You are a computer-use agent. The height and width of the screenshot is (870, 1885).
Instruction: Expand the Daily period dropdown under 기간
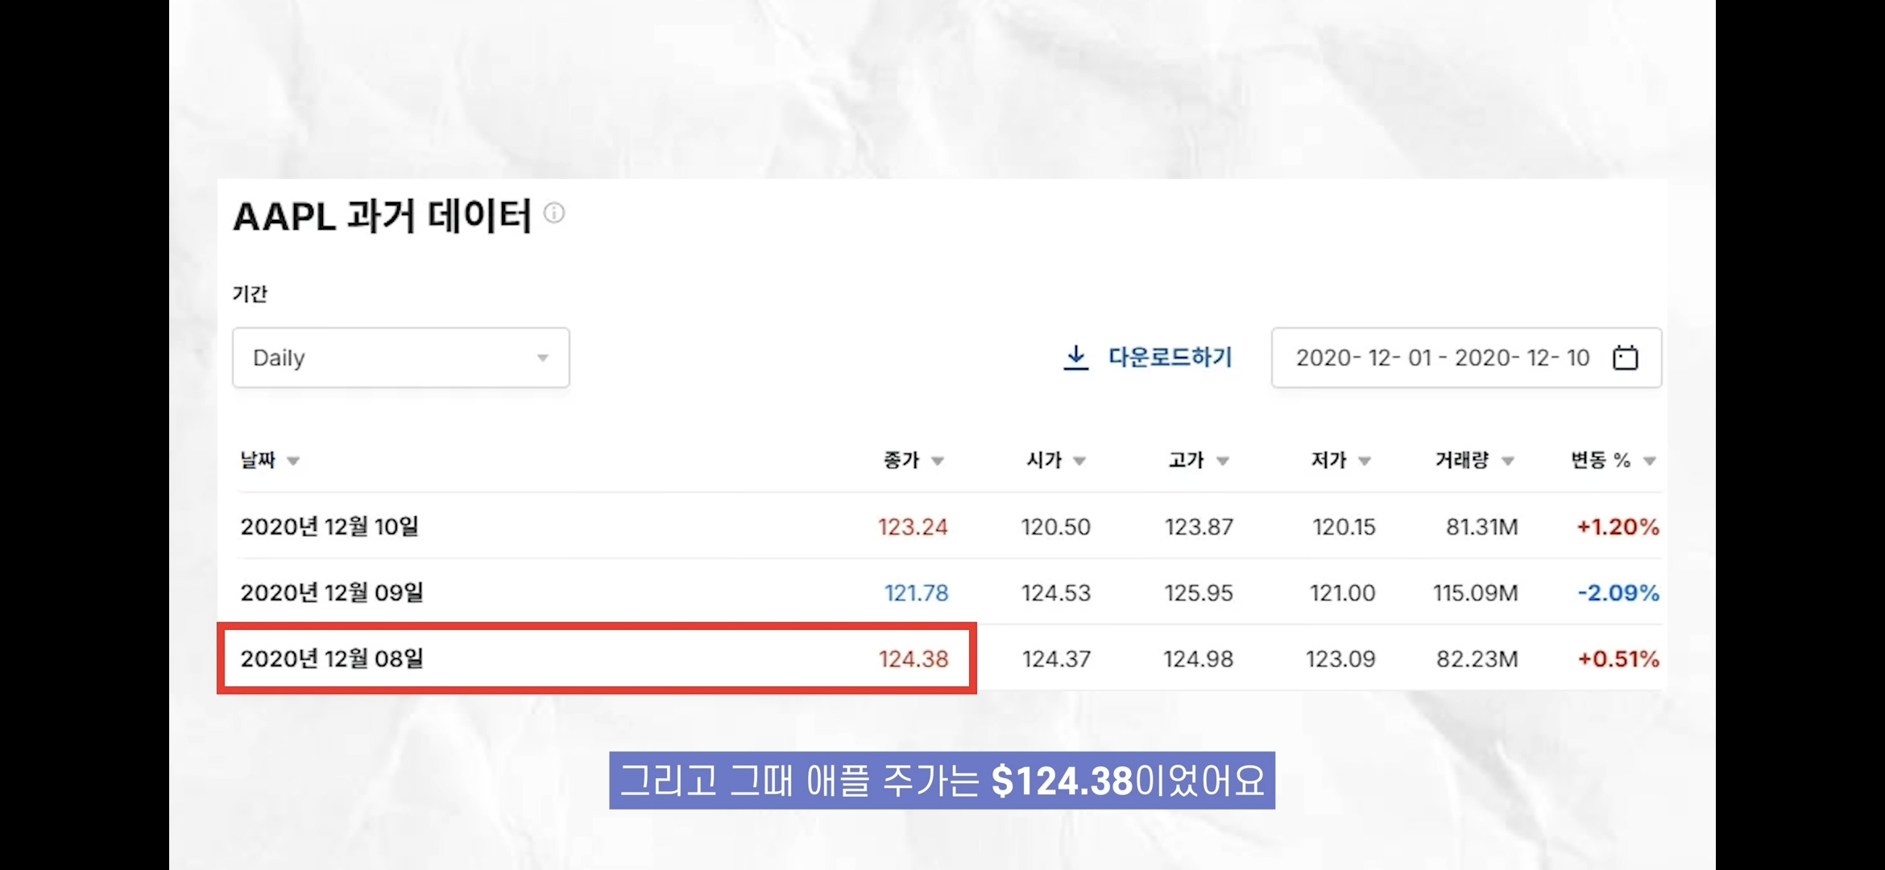[400, 357]
